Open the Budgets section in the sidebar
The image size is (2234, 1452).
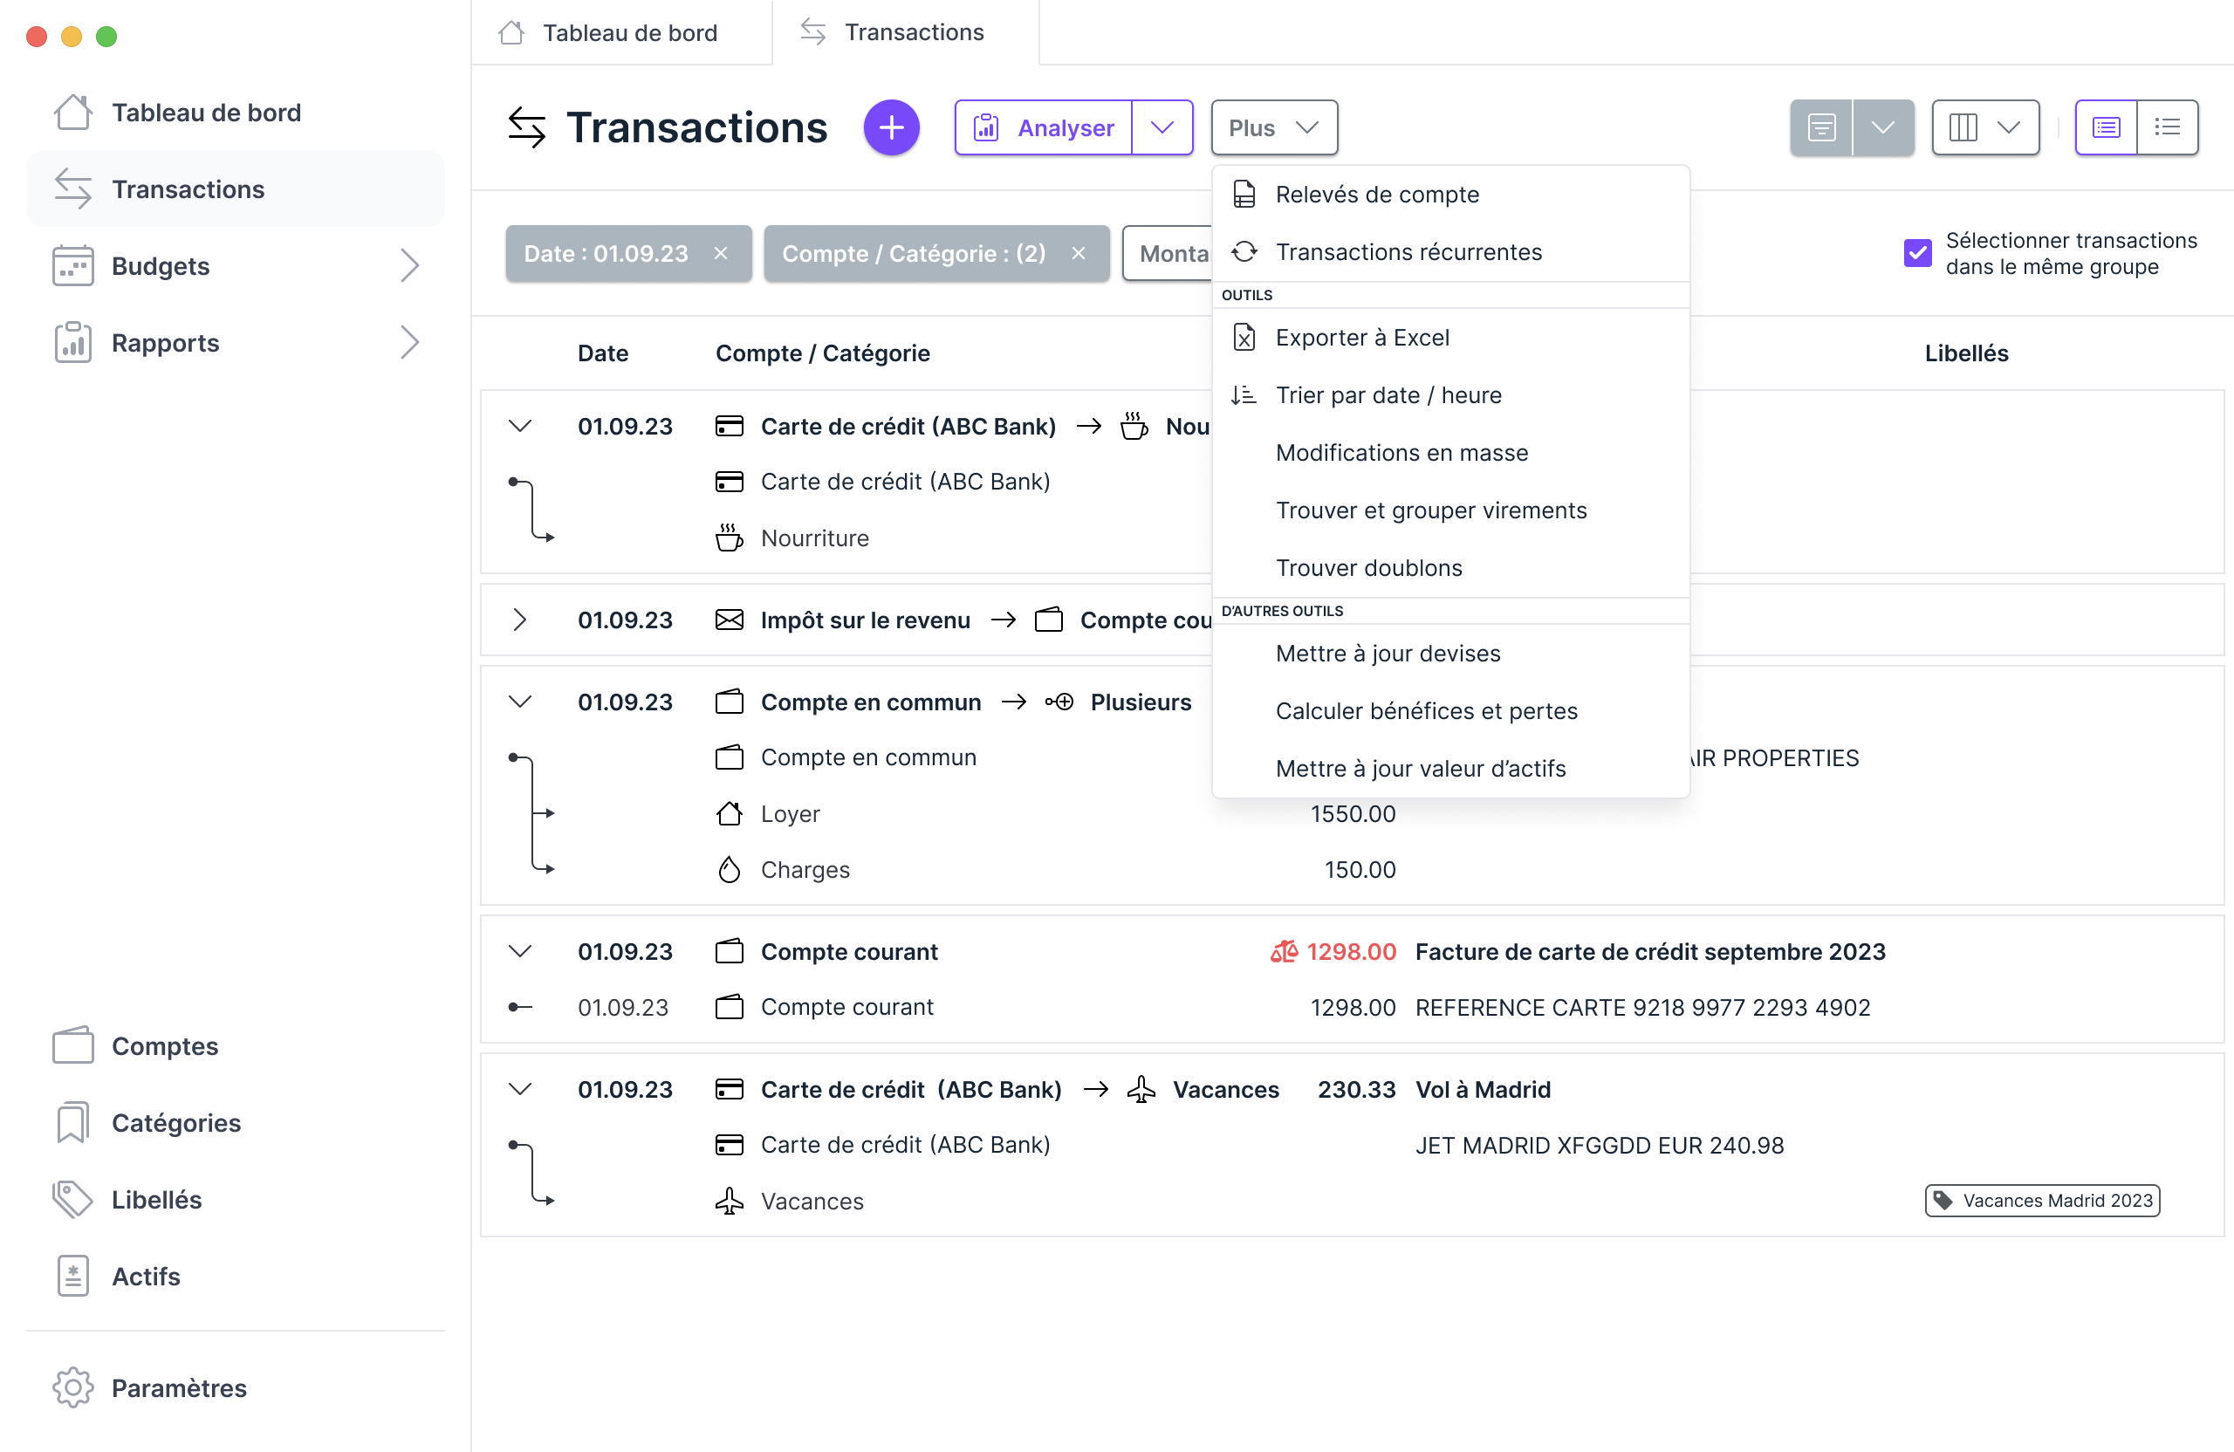(161, 265)
